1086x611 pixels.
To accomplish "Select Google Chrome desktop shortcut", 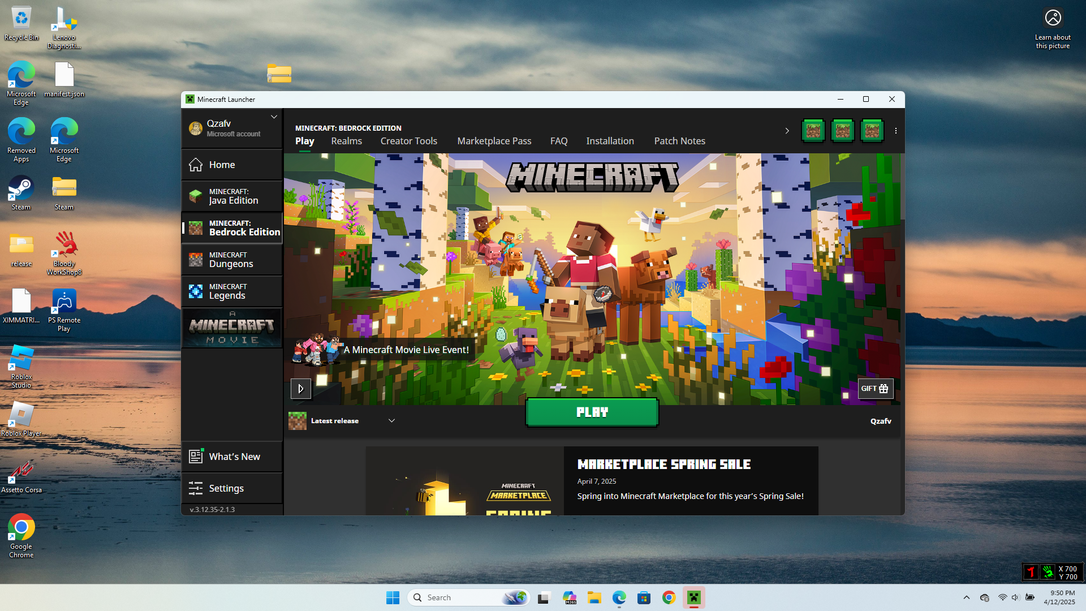I will tap(21, 536).
